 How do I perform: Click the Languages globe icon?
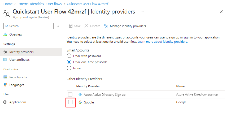coord(5,85)
